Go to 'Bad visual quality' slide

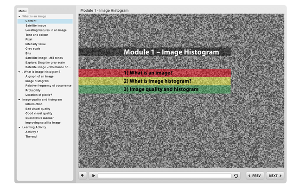click(x=38, y=109)
